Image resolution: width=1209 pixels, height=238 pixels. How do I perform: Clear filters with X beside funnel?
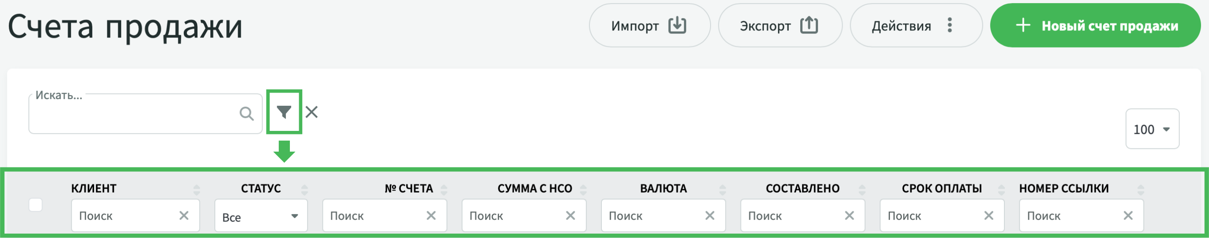click(312, 112)
